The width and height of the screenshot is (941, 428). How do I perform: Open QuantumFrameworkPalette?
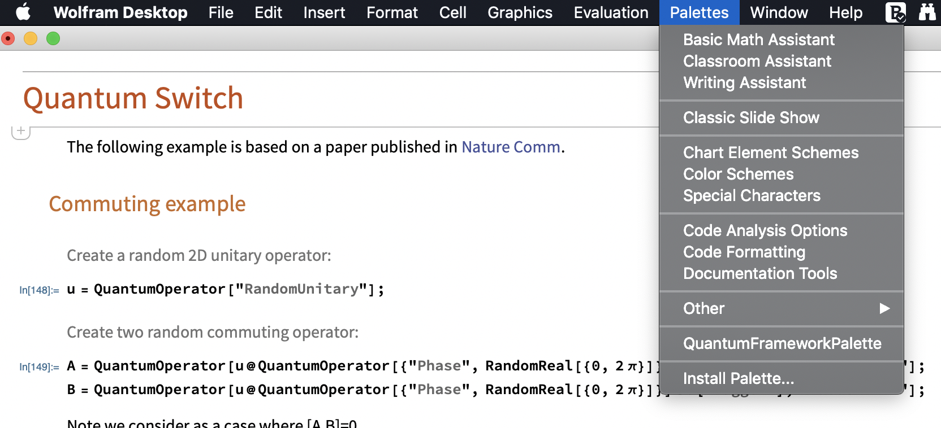(x=782, y=343)
